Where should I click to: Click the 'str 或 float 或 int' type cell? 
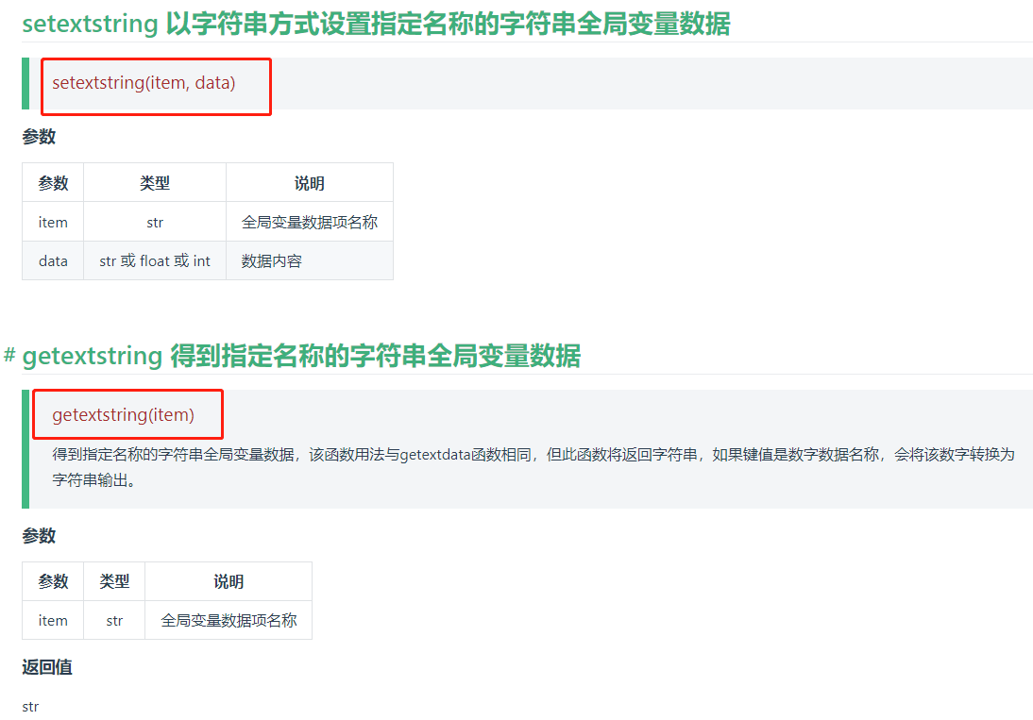point(155,260)
